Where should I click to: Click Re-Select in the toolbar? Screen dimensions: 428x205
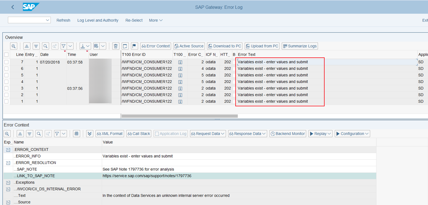coord(134,20)
